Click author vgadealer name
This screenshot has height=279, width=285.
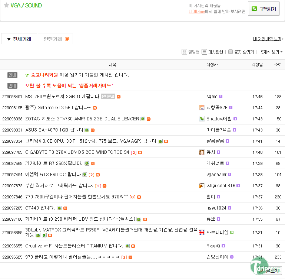coord(216,174)
